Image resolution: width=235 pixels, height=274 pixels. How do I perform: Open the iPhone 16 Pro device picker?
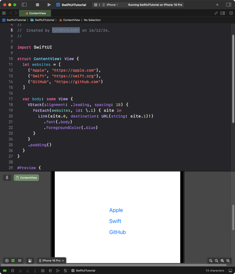coord(51,260)
